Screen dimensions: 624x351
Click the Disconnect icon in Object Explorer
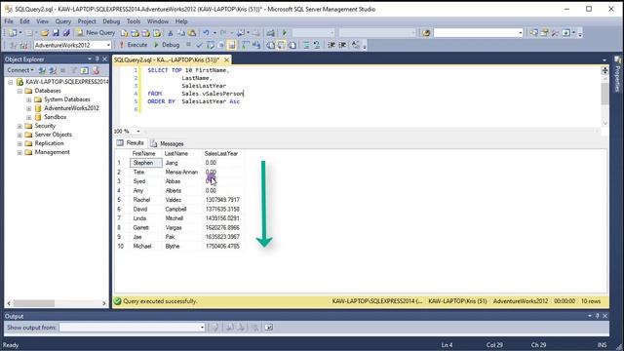(x=53, y=70)
